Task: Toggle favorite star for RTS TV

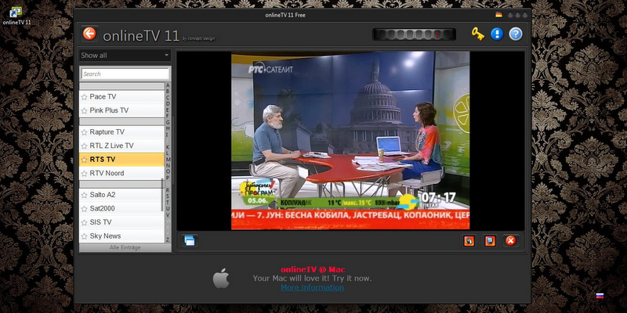Action: [x=84, y=160]
